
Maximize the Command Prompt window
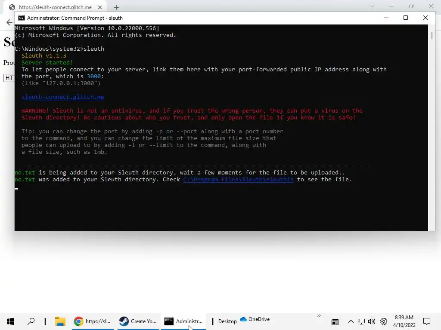pos(406,18)
